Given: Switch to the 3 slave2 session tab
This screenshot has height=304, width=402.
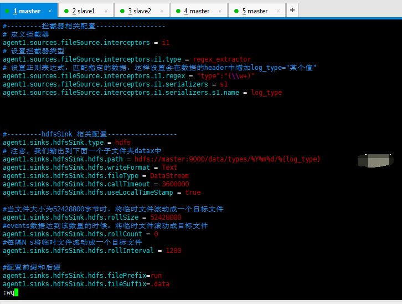Looking at the screenshot, I should (x=142, y=11).
